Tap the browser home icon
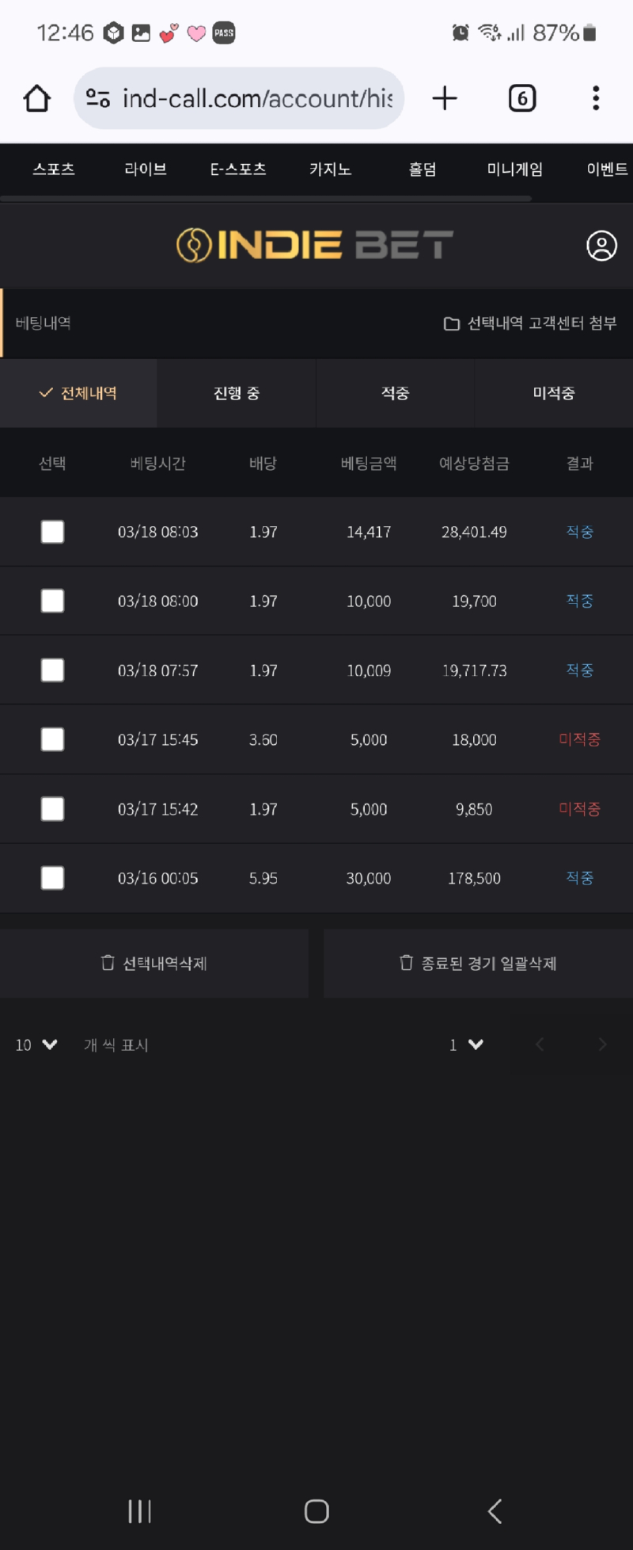Viewport: 633px width, 1550px height. pyautogui.click(x=36, y=98)
